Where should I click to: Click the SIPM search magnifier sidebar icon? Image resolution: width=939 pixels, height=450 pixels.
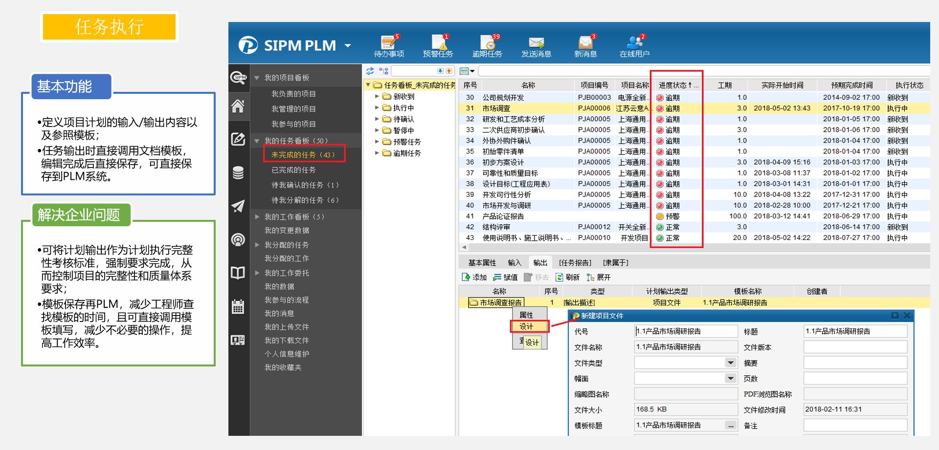(x=238, y=77)
